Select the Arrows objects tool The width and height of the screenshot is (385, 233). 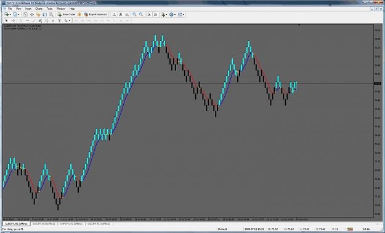point(66,20)
